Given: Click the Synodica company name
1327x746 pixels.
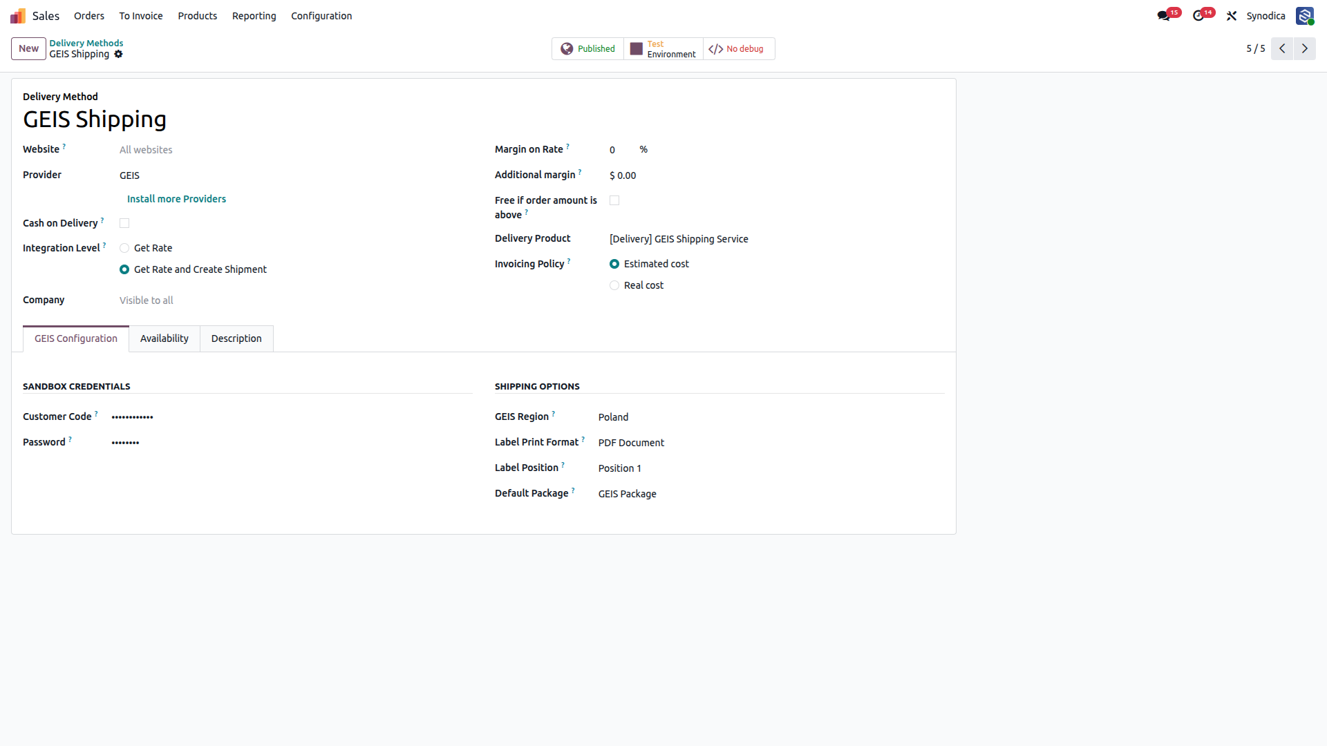Looking at the screenshot, I should point(1265,16).
